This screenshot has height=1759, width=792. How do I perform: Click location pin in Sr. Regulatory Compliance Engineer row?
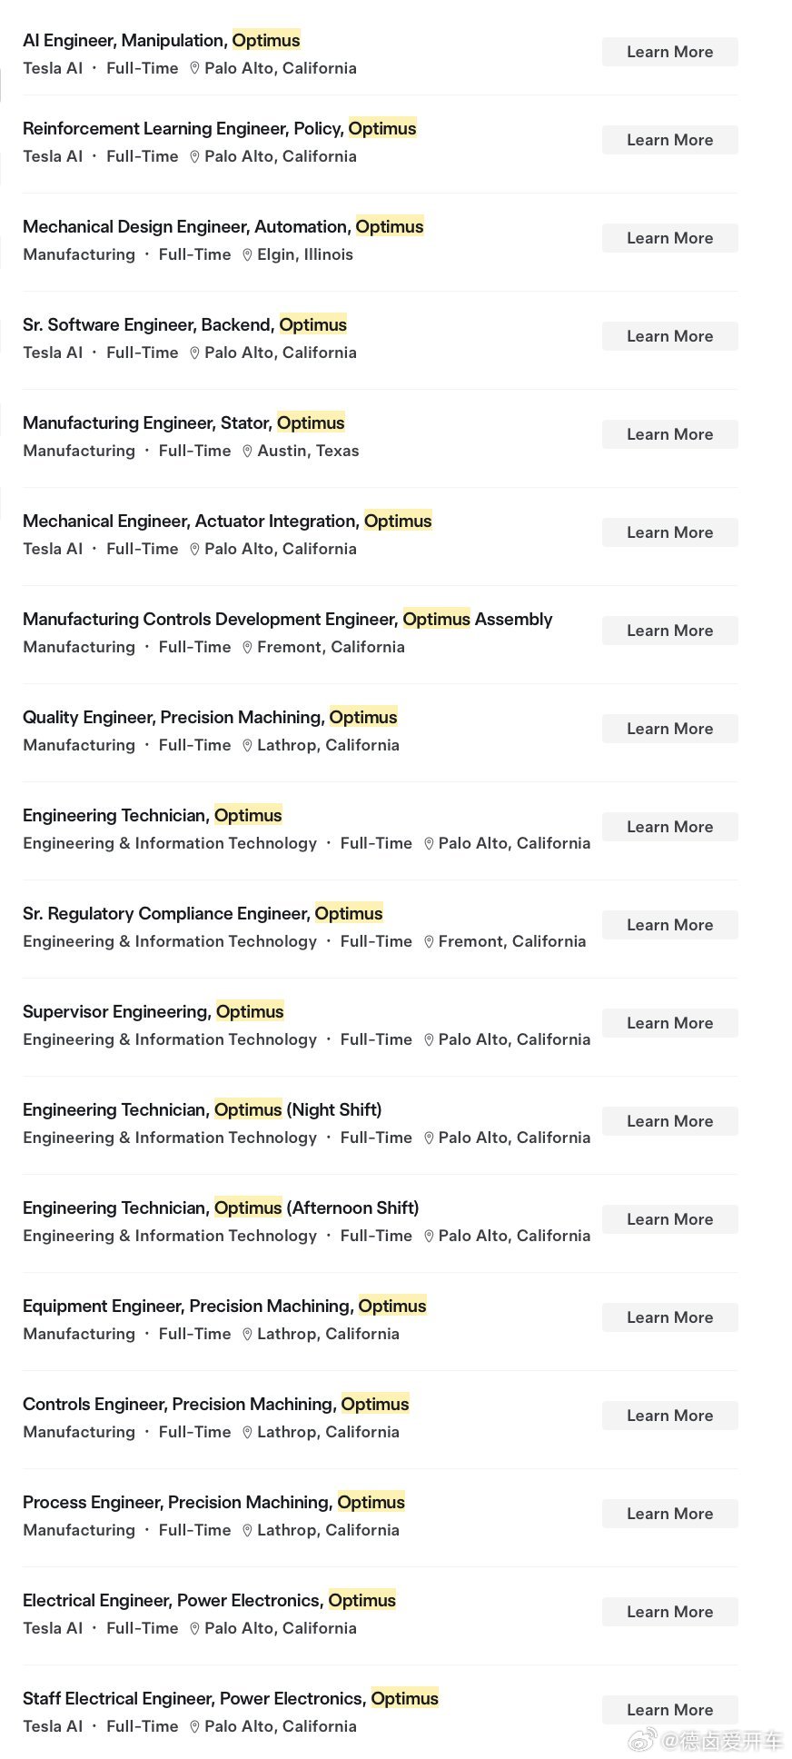[x=429, y=942]
